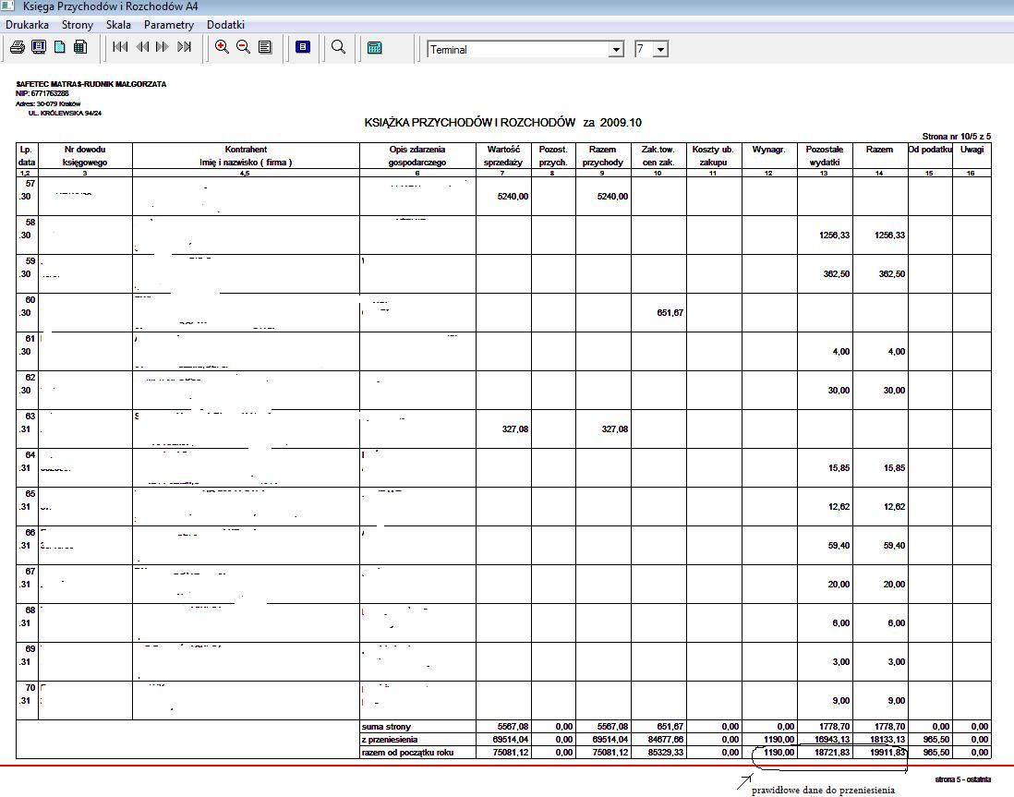Click the multi-page document icon
The height and width of the screenshot is (797, 1014).
pyautogui.click(x=80, y=47)
